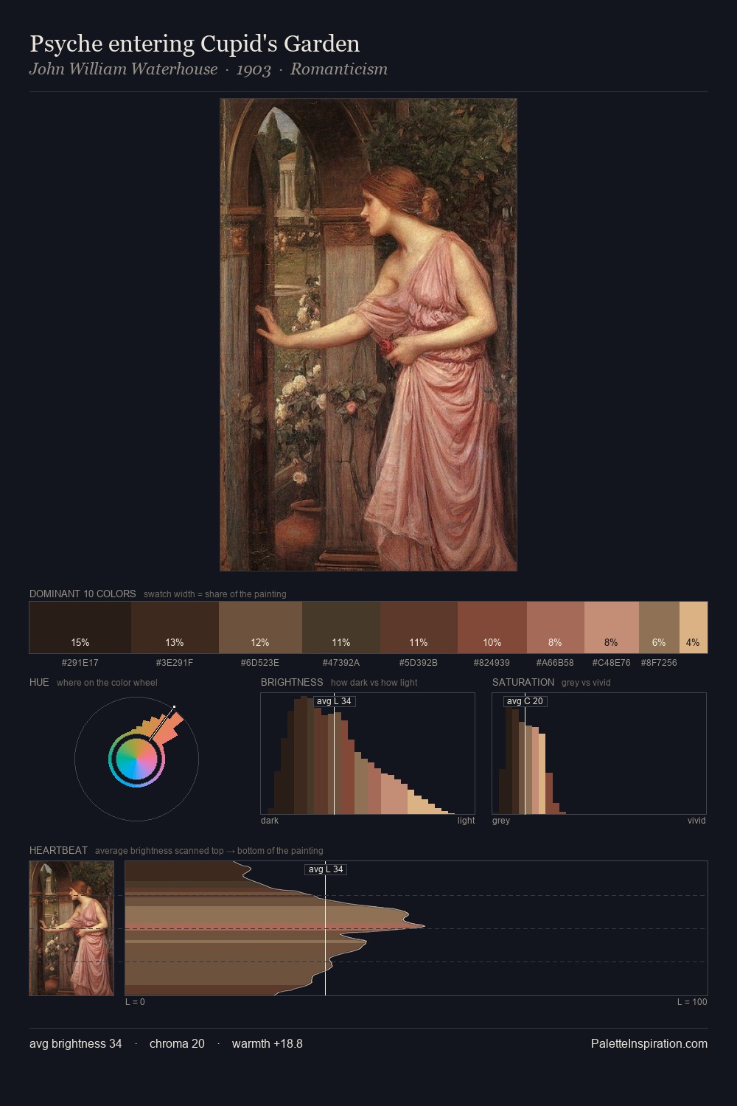Click the avg L 34 tag in heartbeat chart
The image size is (737, 1106).
click(326, 869)
